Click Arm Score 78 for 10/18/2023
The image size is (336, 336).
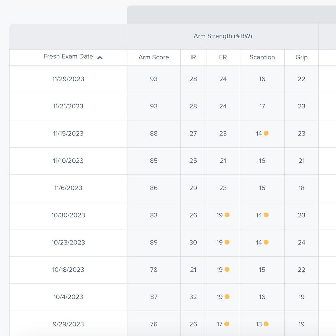(154, 270)
